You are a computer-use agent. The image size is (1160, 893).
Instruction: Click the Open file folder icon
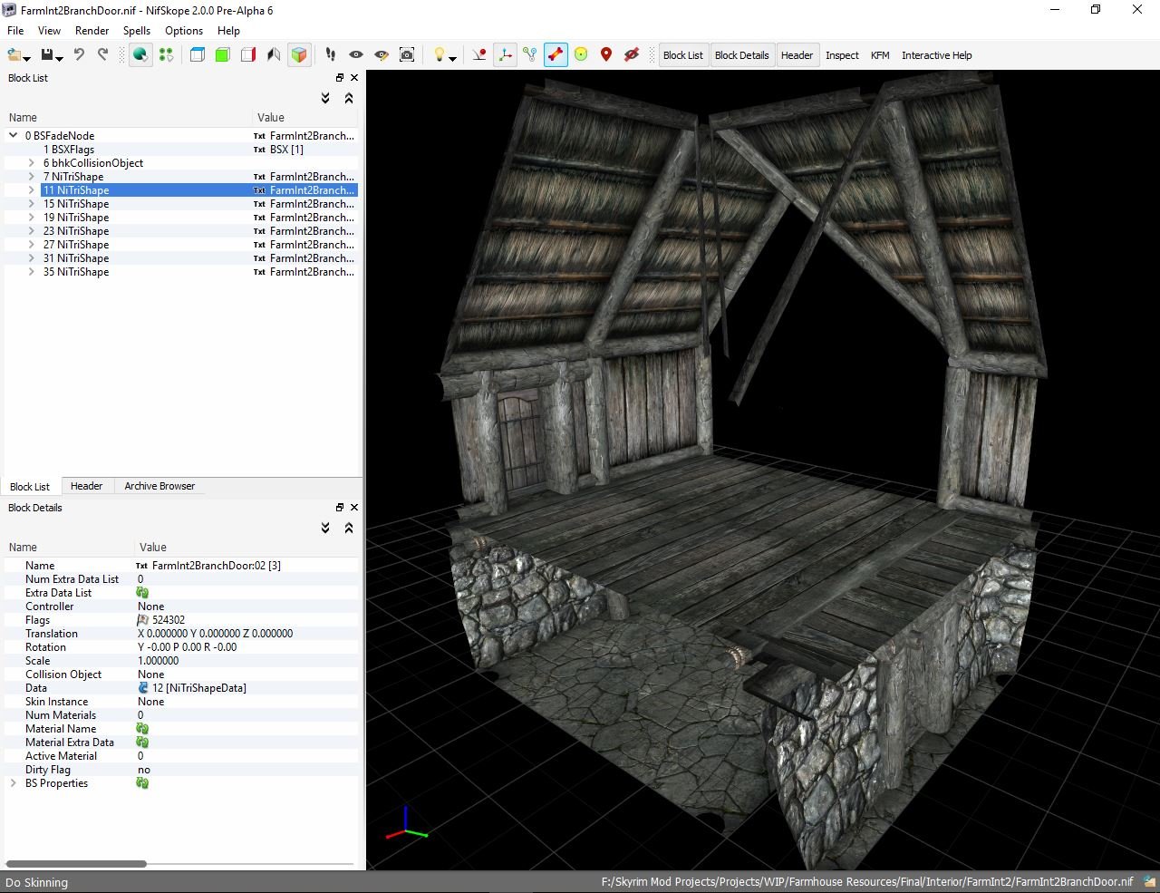14,55
